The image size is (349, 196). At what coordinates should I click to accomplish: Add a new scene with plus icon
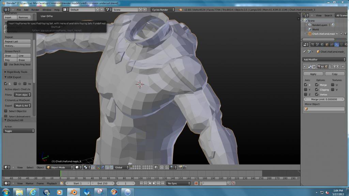click(140, 10)
